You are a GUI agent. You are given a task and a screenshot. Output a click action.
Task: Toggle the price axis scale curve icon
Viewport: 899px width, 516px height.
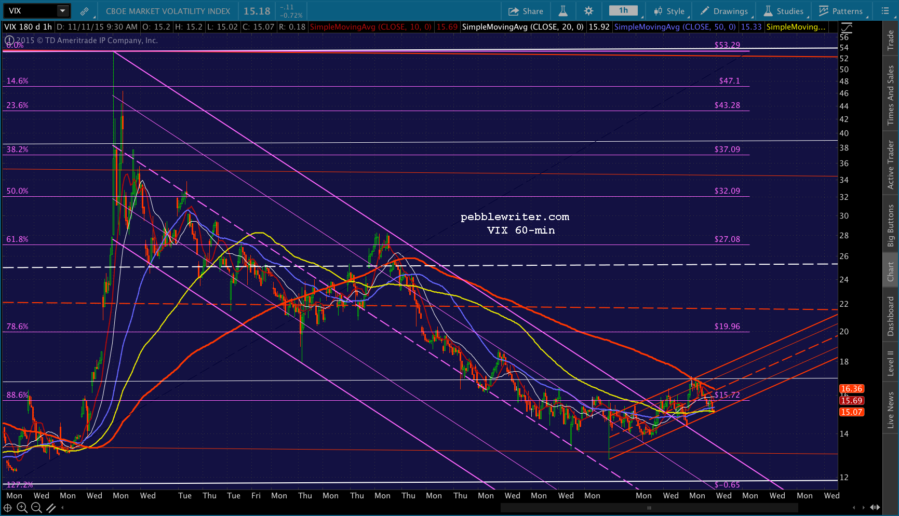tap(847, 28)
